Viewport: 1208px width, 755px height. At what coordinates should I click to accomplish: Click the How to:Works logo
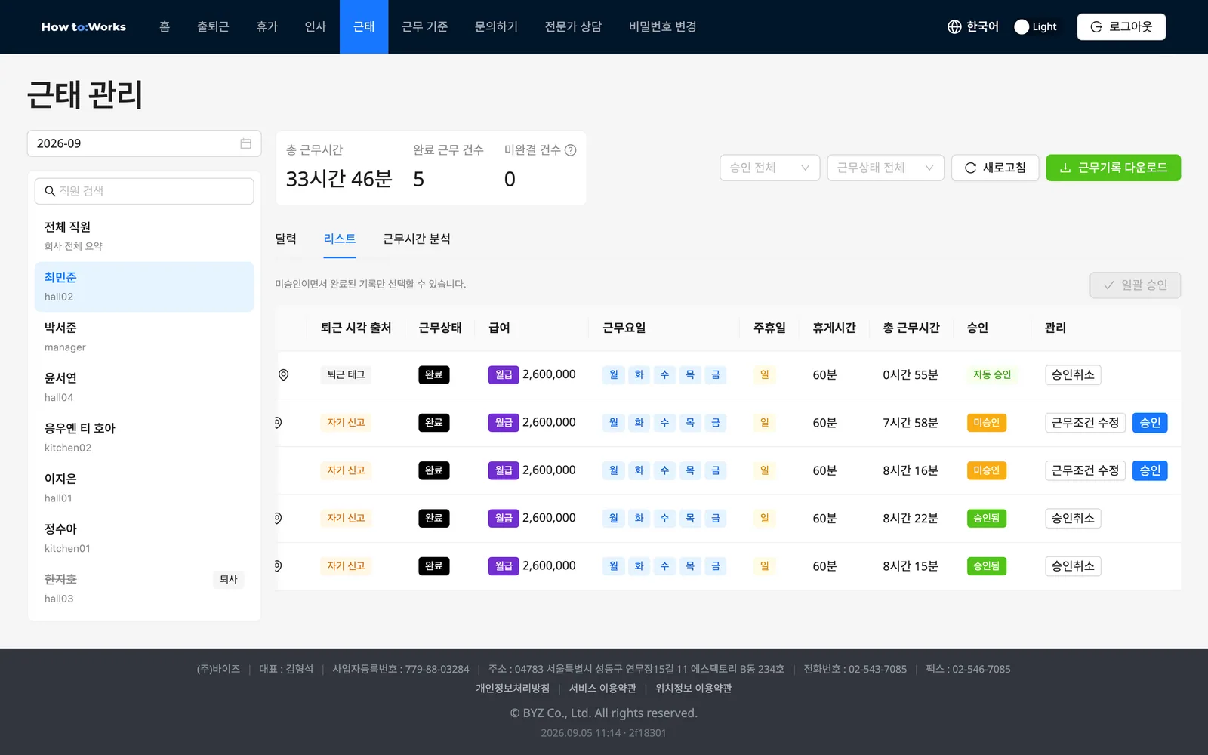pos(84,26)
